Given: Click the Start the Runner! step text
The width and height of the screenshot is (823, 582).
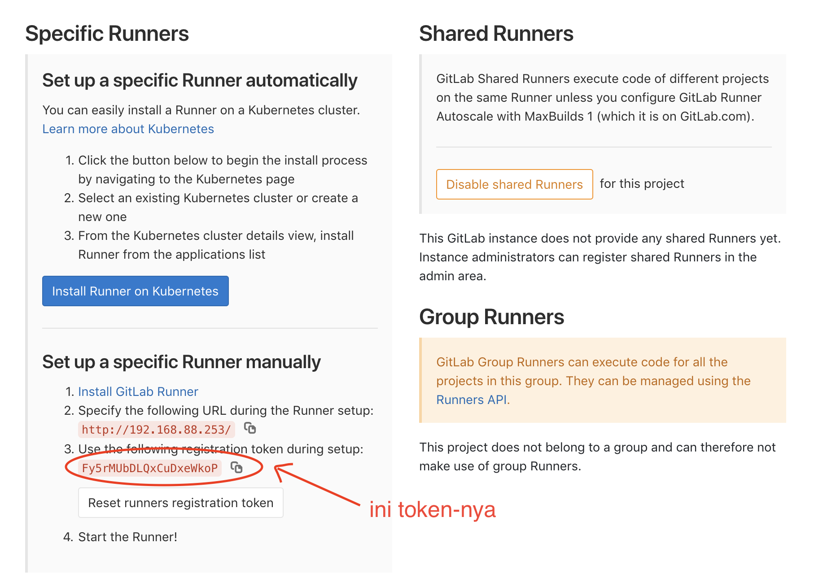Looking at the screenshot, I should click(x=128, y=537).
